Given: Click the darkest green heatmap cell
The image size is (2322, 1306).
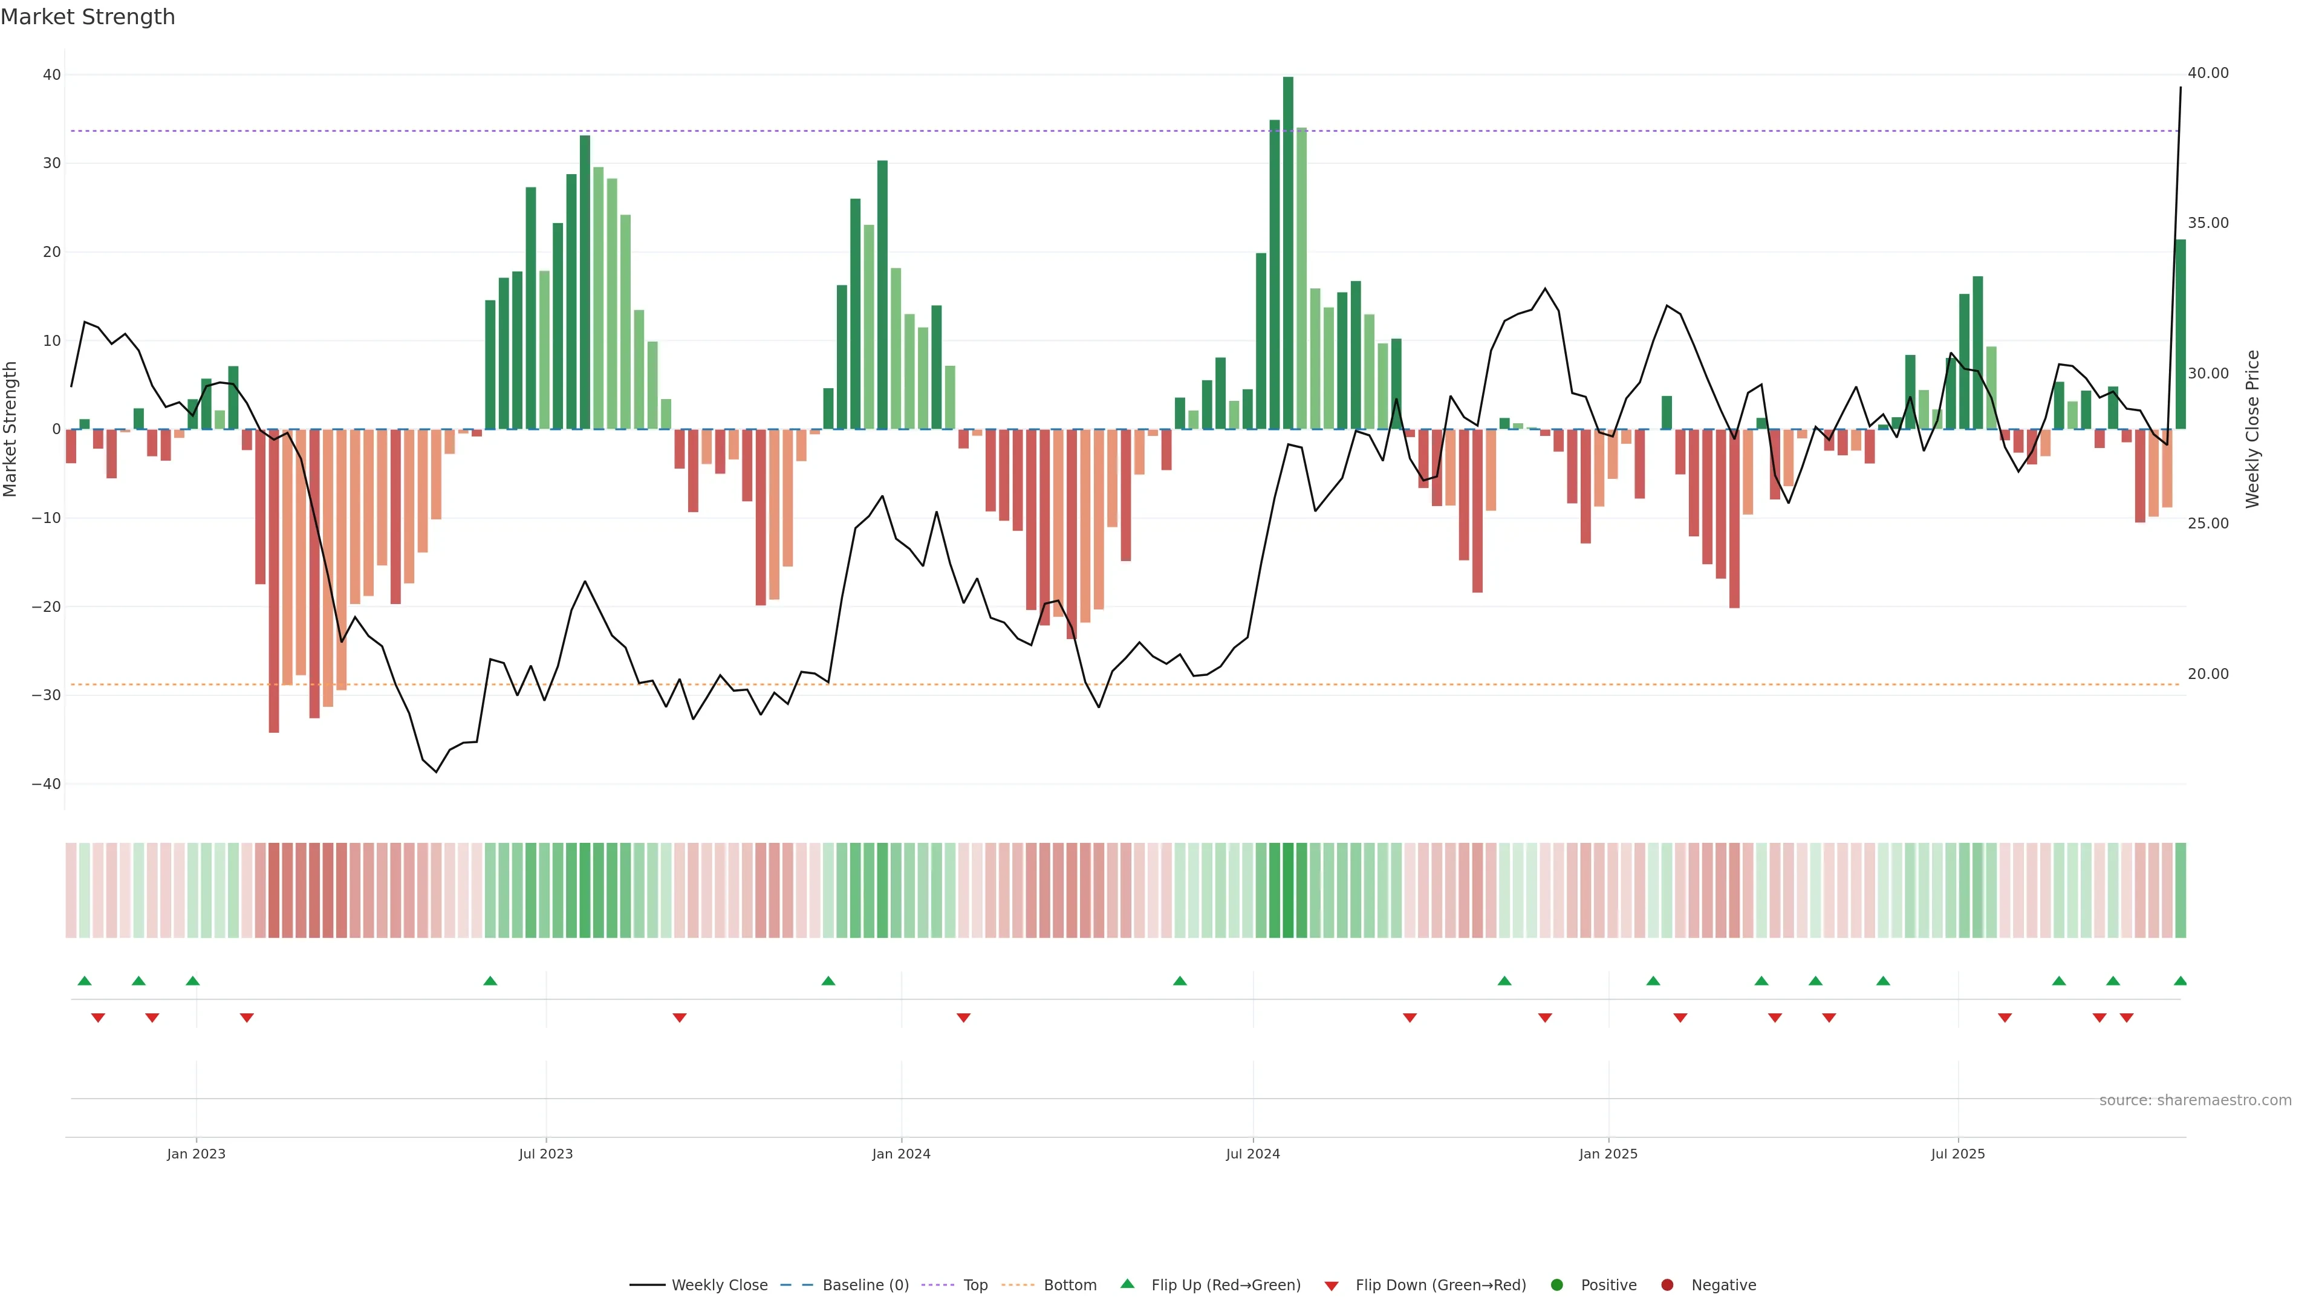Looking at the screenshot, I should (1288, 891).
